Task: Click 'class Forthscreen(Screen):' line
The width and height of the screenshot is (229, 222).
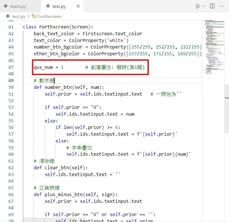Action: [x=58, y=27]
